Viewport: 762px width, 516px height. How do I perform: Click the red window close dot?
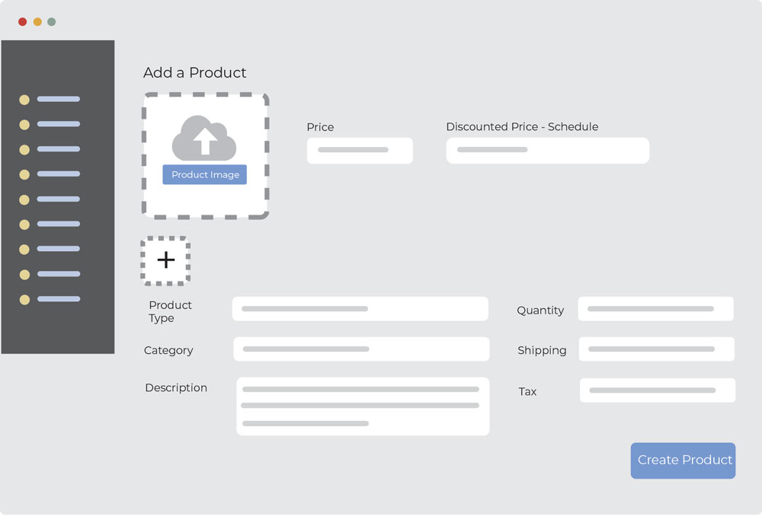click(23, 22)
